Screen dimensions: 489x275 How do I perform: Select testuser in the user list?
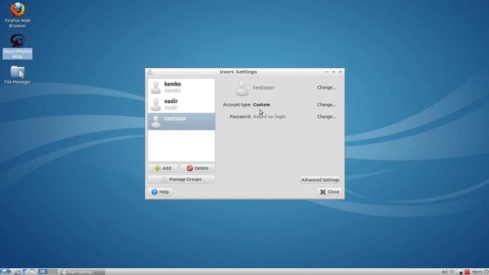182,121
